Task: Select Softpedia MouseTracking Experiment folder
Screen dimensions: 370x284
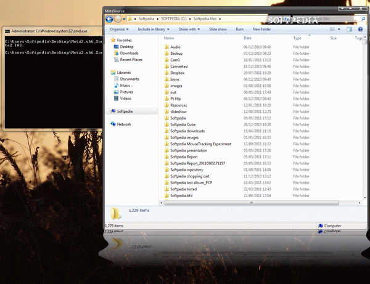Action: tap(198, 144)
